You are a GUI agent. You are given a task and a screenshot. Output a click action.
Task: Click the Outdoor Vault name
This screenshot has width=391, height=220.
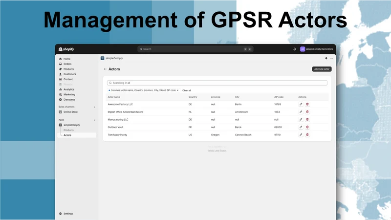pyautogui.click(x=115, y=127)
